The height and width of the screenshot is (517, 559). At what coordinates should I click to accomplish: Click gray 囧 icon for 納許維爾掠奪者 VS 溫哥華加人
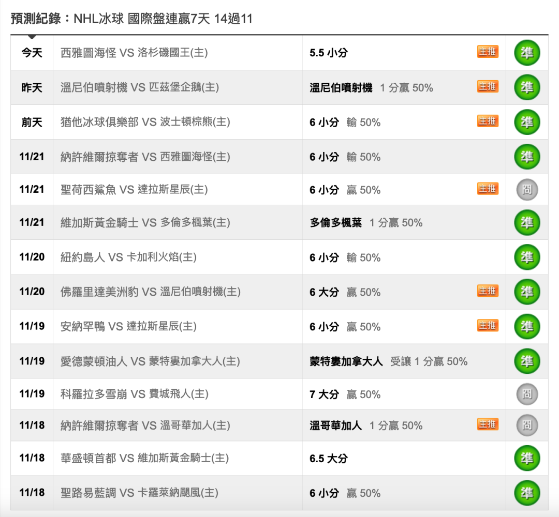point(527,425)
